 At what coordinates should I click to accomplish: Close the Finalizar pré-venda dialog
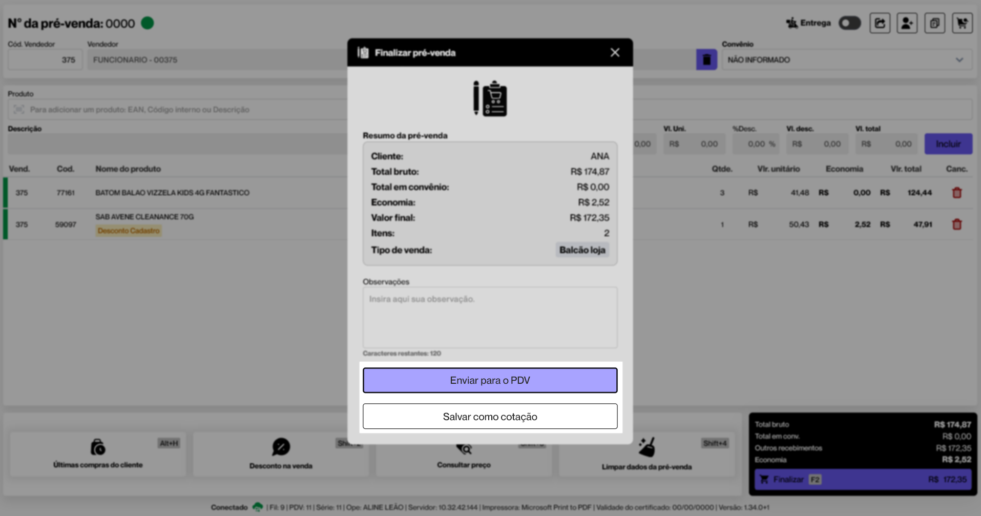(615, 53)
